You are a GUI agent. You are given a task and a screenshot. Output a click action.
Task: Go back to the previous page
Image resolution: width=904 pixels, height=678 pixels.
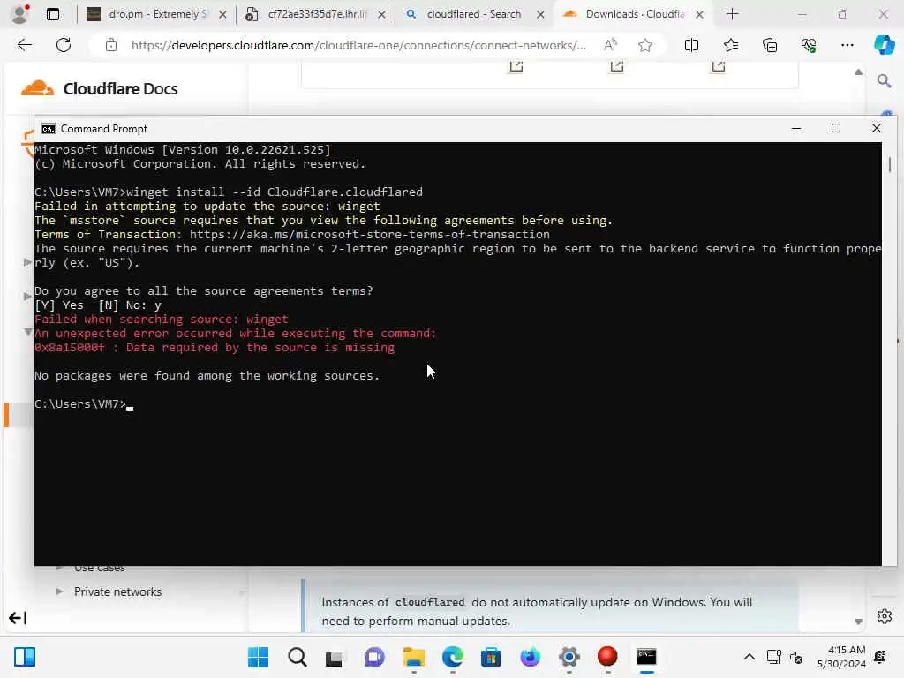[x=24, y=45]
